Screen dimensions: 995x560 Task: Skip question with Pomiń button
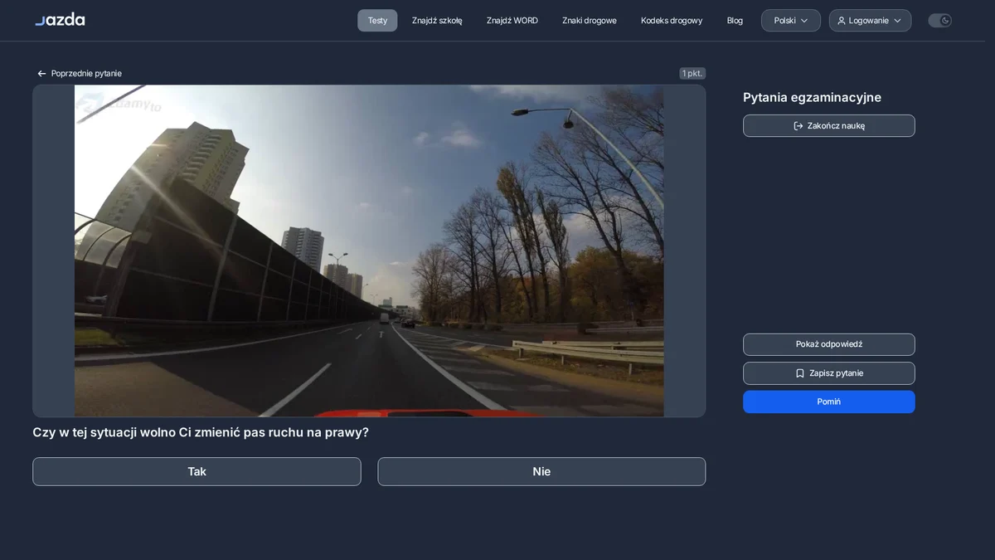[x=829, y=402]
